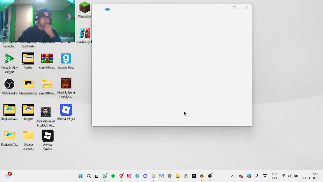
Task: Open Spotify from the taskbar
Action: (x=113, y=176)
